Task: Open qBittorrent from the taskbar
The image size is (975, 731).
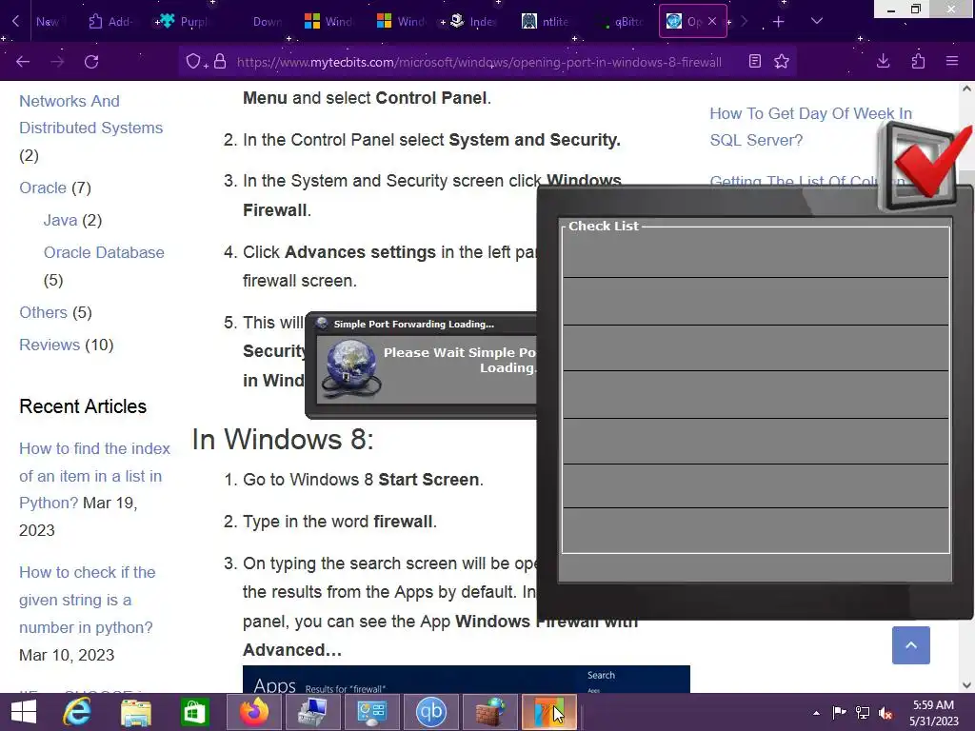Action: point(431,712)
